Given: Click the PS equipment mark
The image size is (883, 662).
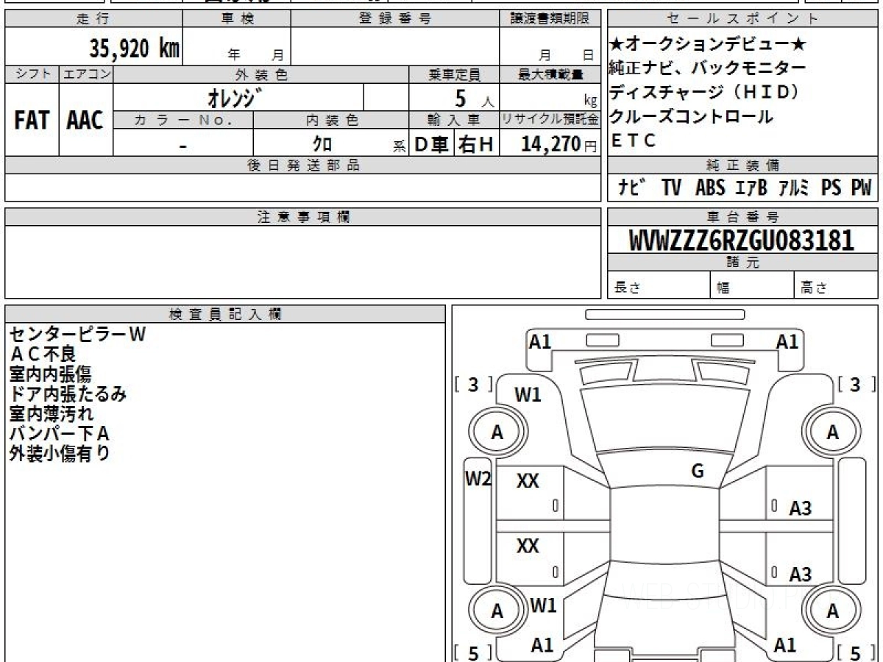Looking at the screenshot, I should (831, 188).
